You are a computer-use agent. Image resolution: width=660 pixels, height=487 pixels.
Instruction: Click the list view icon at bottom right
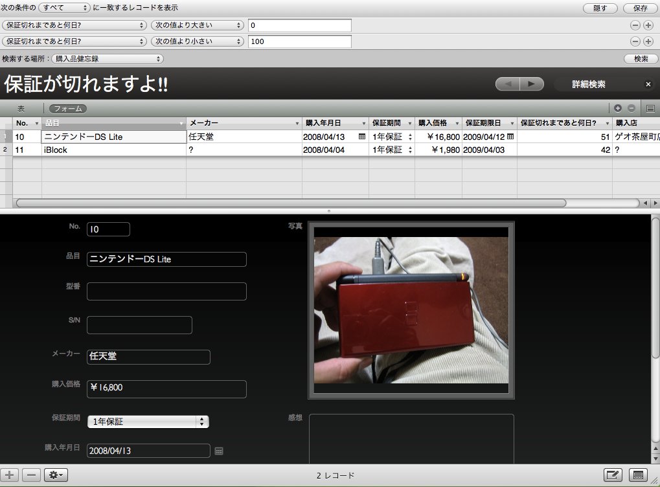coord(638,475)
